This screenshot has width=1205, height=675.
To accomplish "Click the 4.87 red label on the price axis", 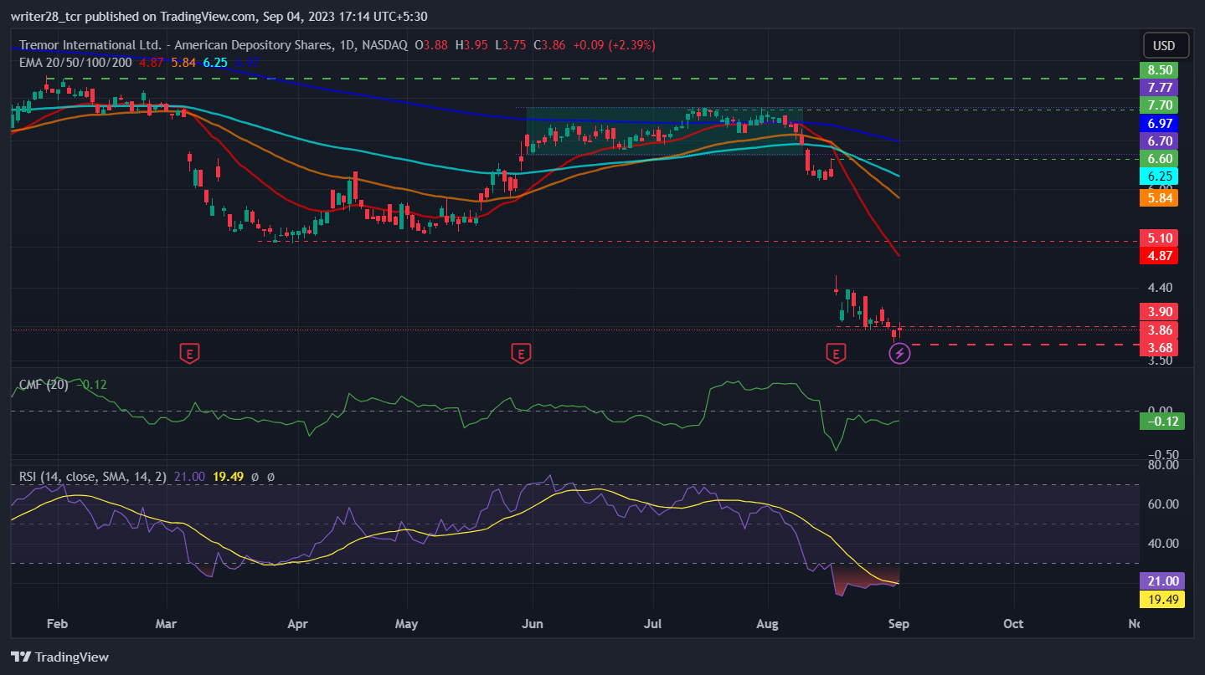I will tap(1160, 255).
